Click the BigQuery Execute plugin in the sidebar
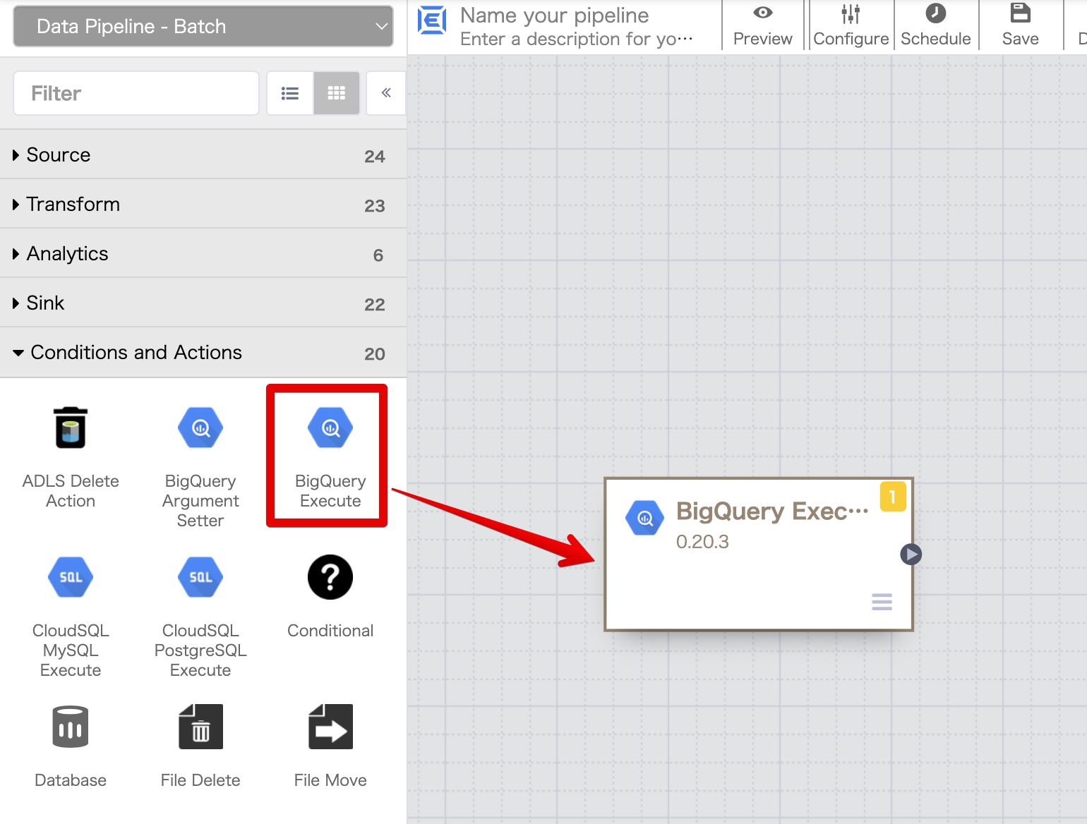The height and width of the screenshot is (824, 1087). 330,428
